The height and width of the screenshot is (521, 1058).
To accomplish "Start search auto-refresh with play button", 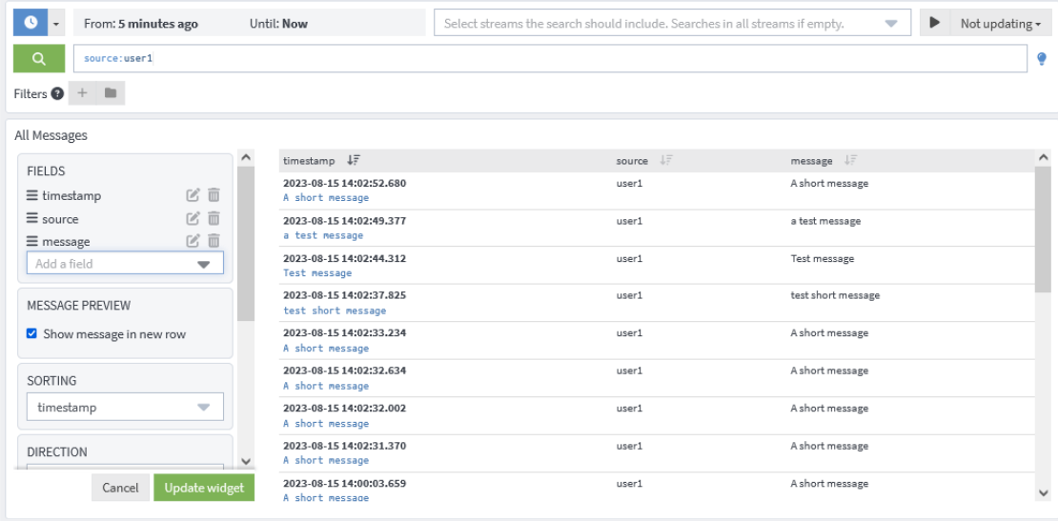I will pos(935,23).
